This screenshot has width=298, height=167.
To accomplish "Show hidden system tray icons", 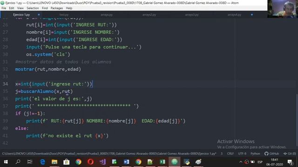I will click(x=241, y=162).
